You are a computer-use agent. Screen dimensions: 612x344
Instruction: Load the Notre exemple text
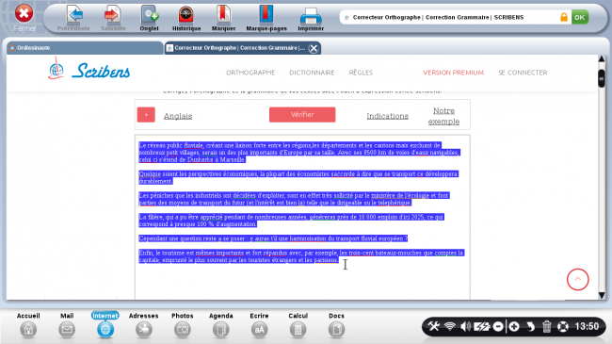coord(443,116)
